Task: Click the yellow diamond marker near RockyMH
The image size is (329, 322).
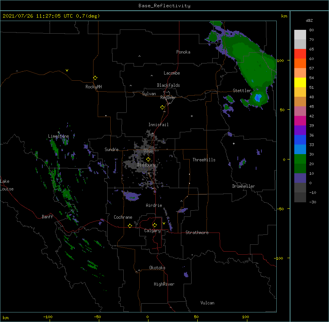Action: point(95,78)
